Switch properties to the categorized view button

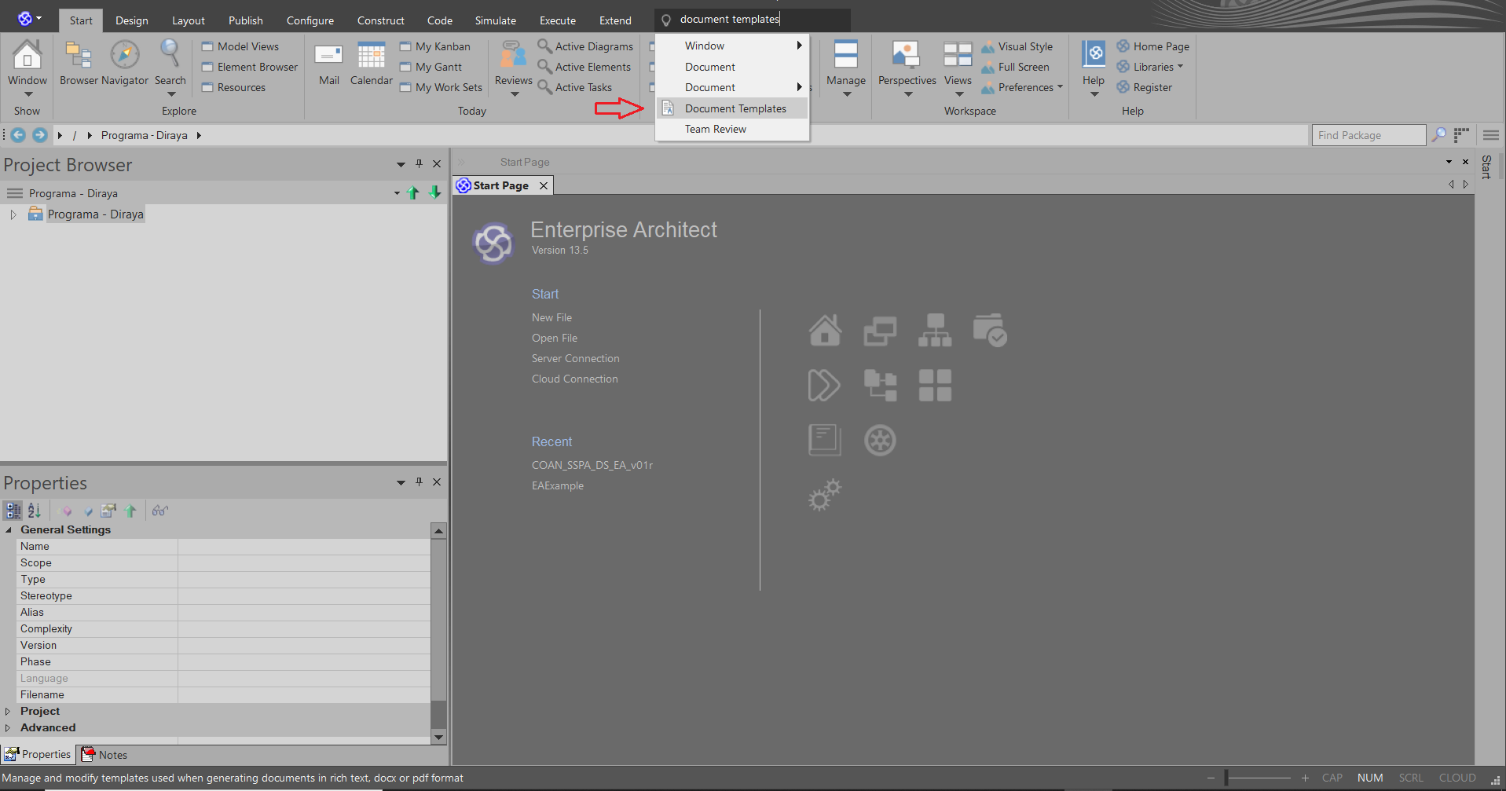click(x=13, y=511)
